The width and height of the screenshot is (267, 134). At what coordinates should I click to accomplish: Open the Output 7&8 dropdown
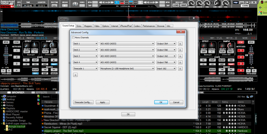click(x=166, y=62)
